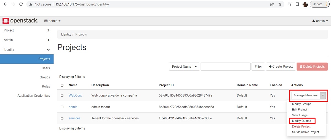Toggle the select-all projects checkbox
The width and height of the screenshot is (331, 140).
pos(62,85)
